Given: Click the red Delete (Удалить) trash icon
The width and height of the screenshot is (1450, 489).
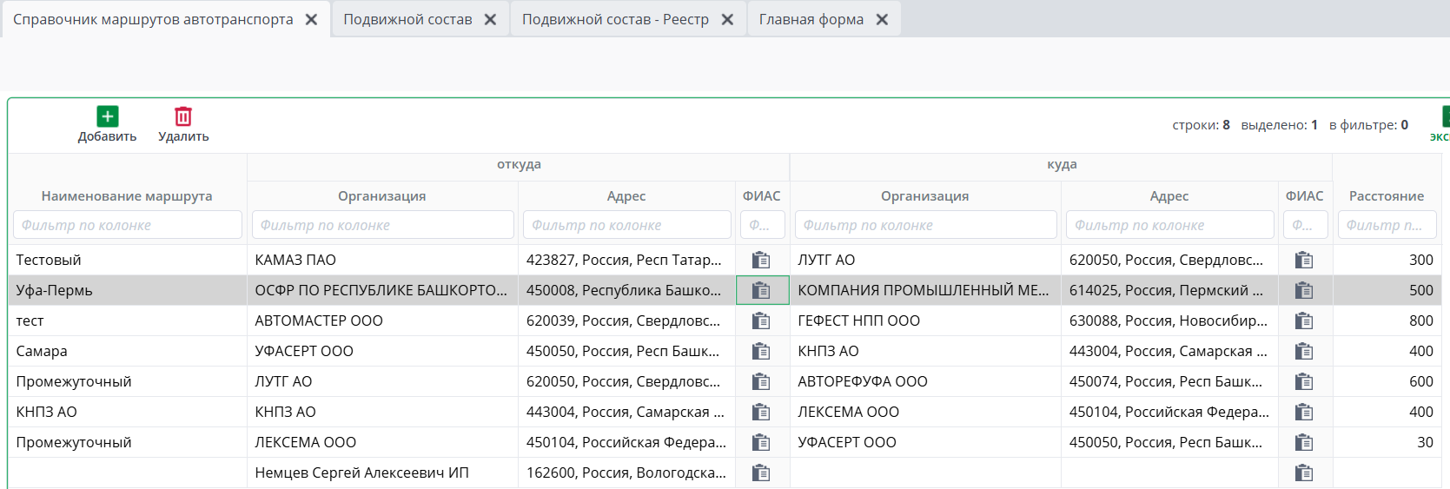Looking at the screenshot, I should [183, 116].
